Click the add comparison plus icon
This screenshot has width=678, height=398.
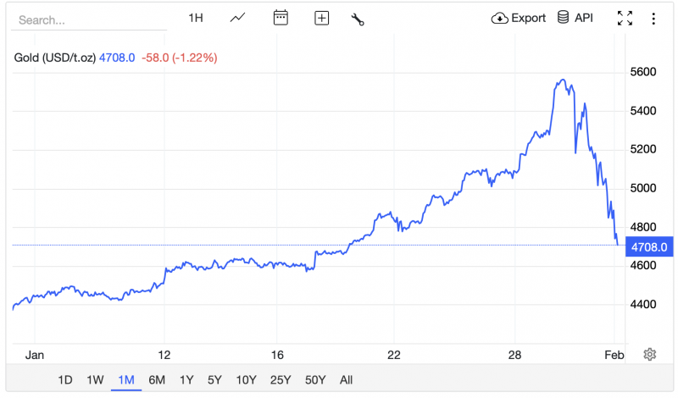[321, 18]
